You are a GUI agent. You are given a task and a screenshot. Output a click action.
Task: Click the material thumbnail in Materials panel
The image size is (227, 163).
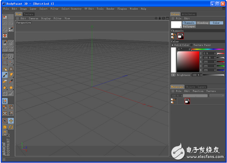(187, 101)
